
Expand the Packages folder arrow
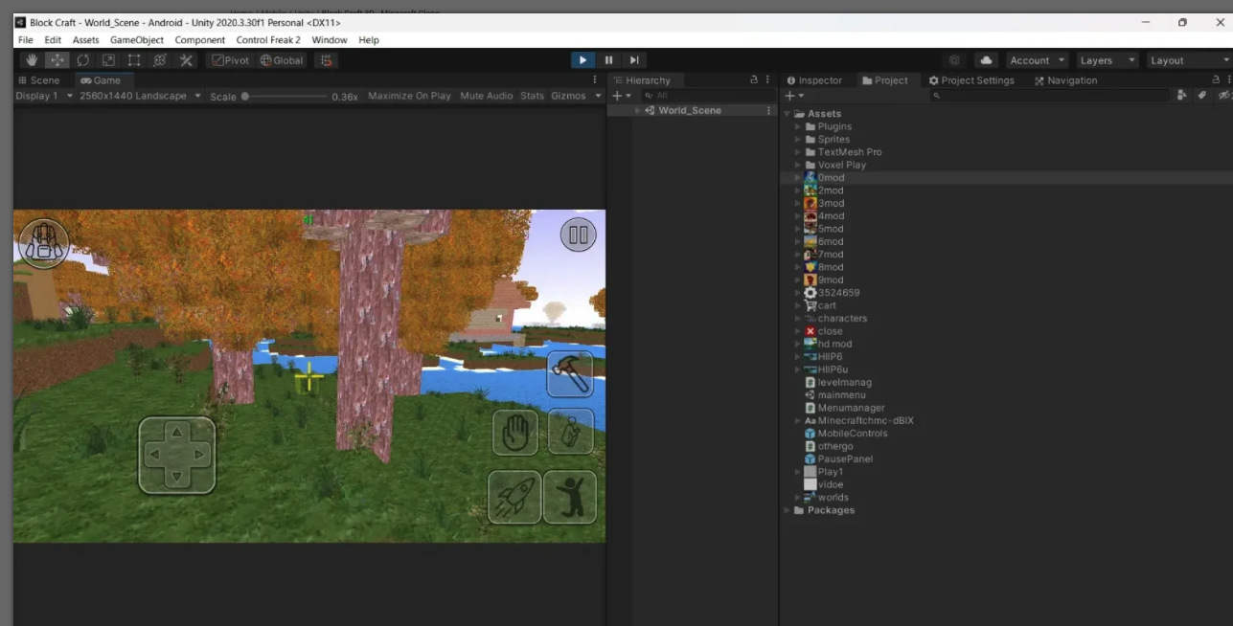pyautogui.click(x=787, y=510)
